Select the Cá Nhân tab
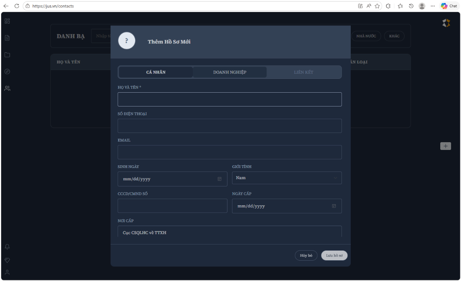The image size is (461, 281). click(156, 72)
